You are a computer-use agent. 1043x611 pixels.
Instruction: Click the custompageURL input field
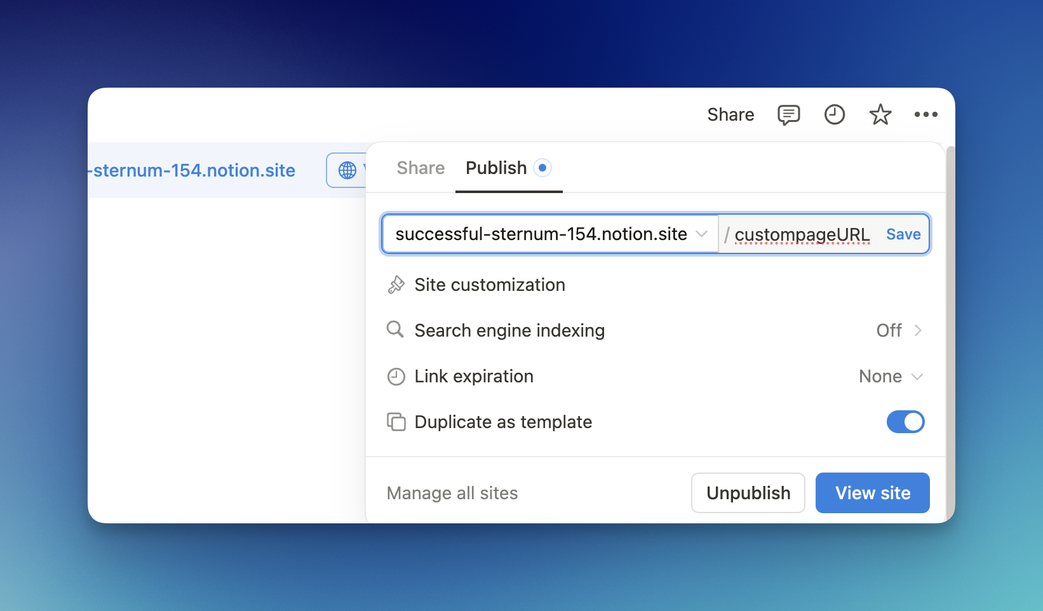click(802, 234)
